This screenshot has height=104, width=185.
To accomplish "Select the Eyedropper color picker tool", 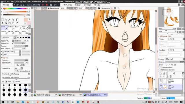I will coord(17,23).
